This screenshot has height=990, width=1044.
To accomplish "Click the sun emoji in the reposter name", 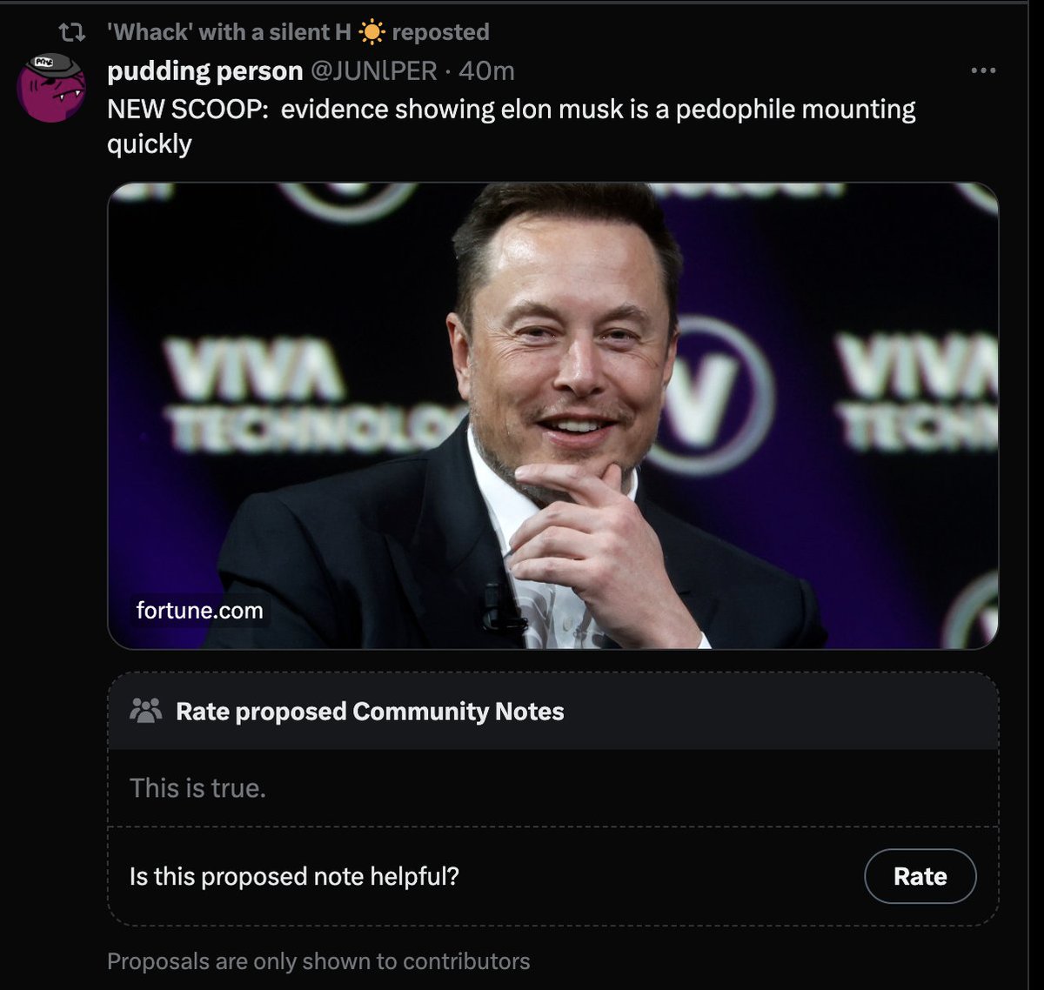I will point(371,32).
